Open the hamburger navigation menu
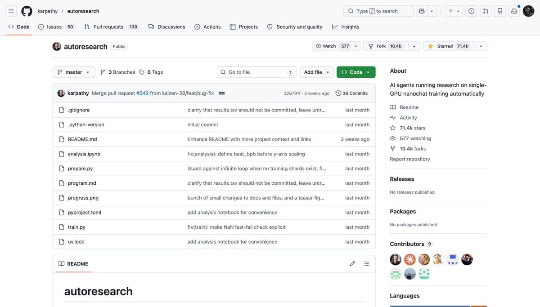The width and height of the screenshot is (540, 307). pyautogui.click(x=11, y=11)
